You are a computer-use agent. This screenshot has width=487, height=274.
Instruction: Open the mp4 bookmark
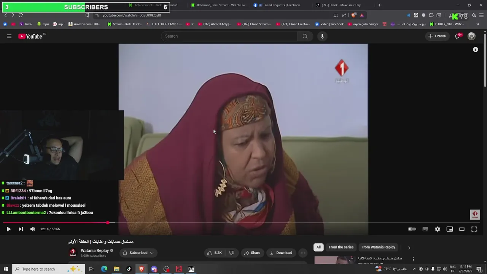point(43,24)
